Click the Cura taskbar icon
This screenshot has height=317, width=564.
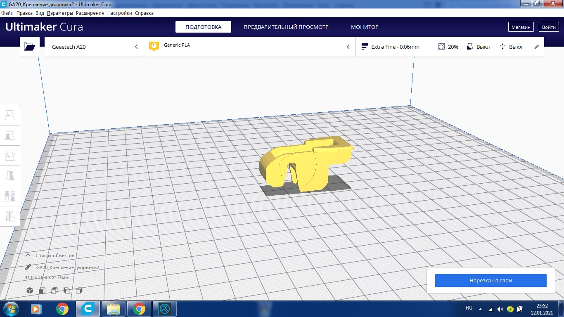pos(88,309)
